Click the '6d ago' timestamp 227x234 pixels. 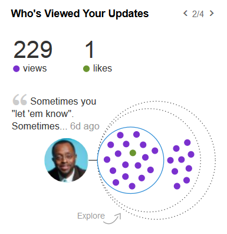click(85, 126)
